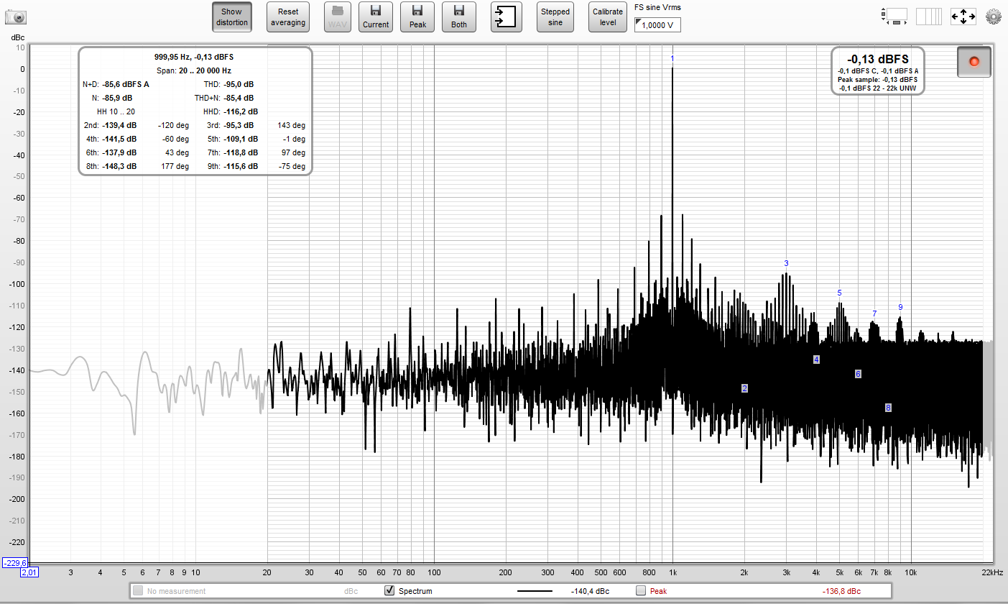The width and height of the screenshot is (1008, 604).
Task: Click harmonic marker 9 on the graph
Action: 900,307
